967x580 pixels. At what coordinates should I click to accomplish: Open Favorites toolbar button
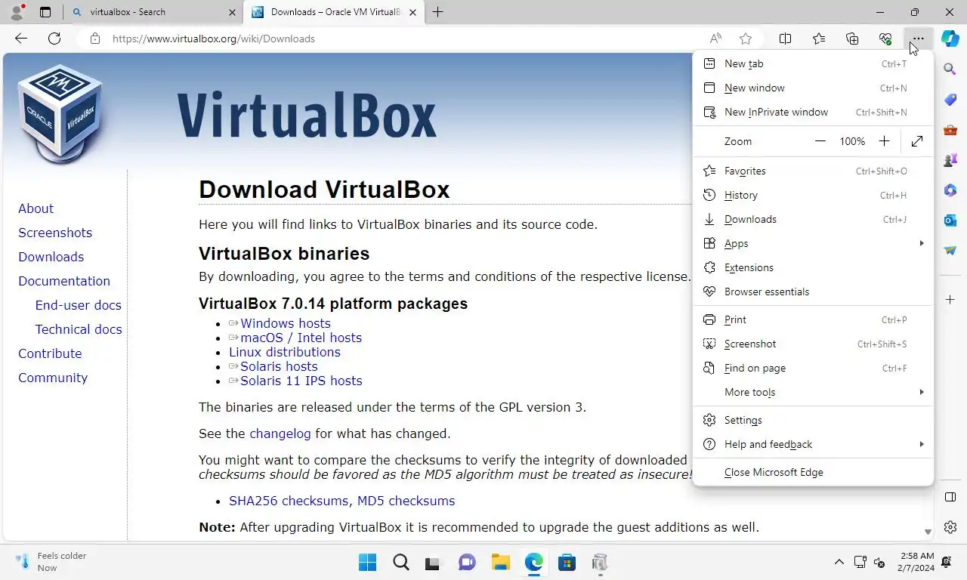click(x=819, y=39)
